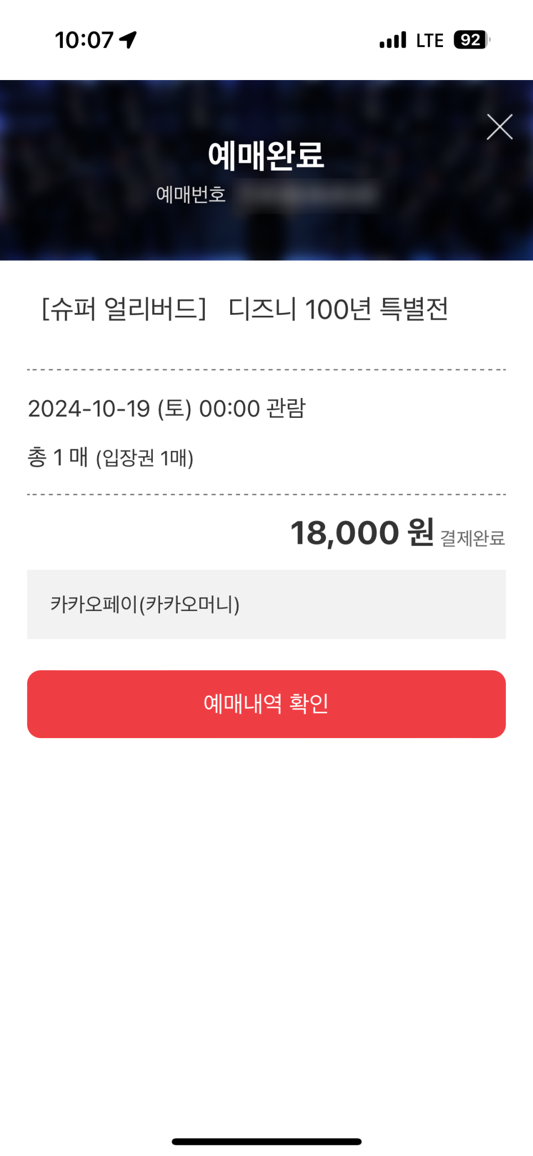The height and width of the screenshot is (1156, 533).
Task: Tap the 예매완료 heading
Action: [x=266, y=155]
